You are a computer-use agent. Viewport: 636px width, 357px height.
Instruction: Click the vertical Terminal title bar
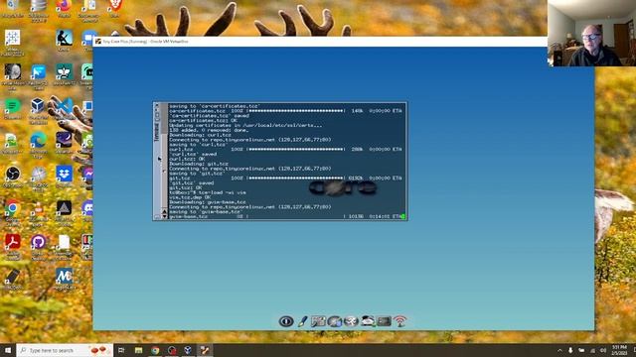[157, 161]
